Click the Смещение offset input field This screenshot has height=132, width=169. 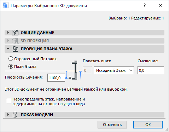(151, 70)
